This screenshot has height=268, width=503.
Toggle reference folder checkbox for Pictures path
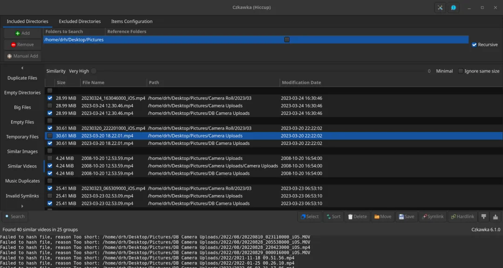[x=287, y=39]
